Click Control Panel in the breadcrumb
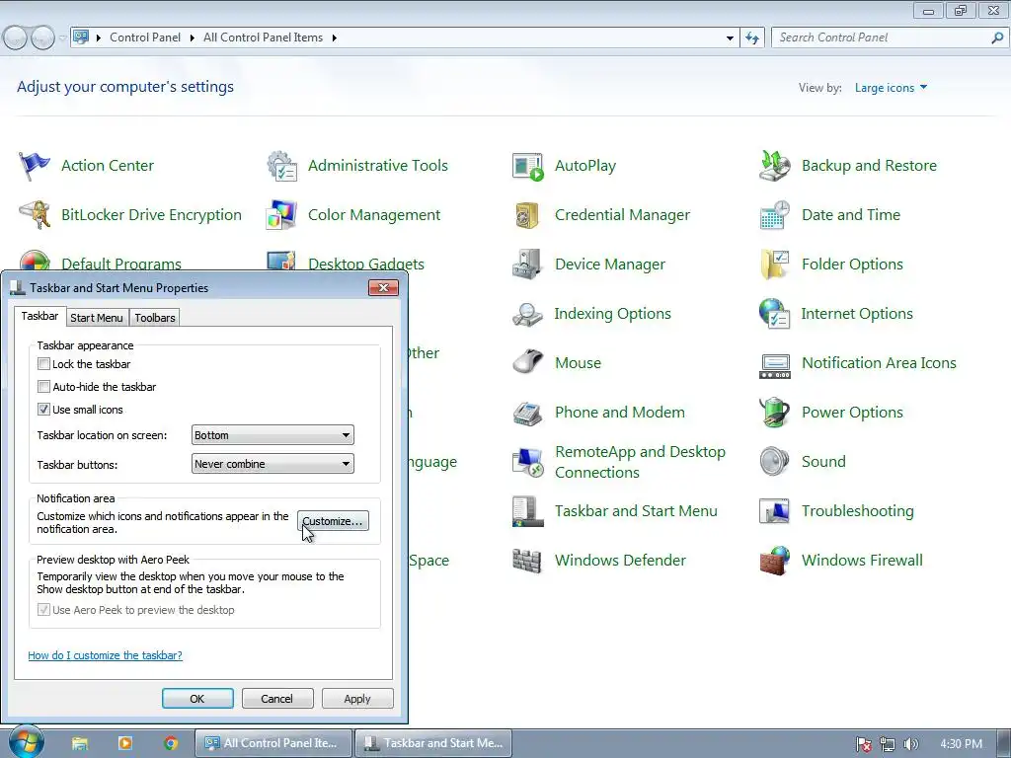The image size is (1011, 758). click(145, 38)
